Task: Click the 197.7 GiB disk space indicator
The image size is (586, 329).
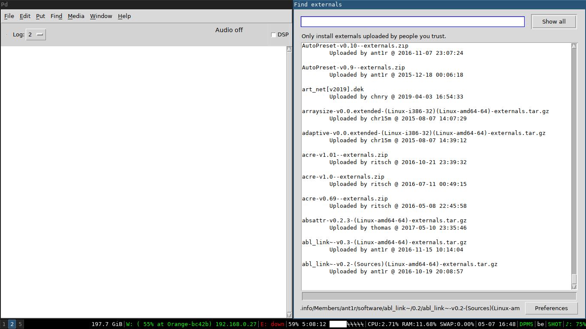Action: point(107,324)
